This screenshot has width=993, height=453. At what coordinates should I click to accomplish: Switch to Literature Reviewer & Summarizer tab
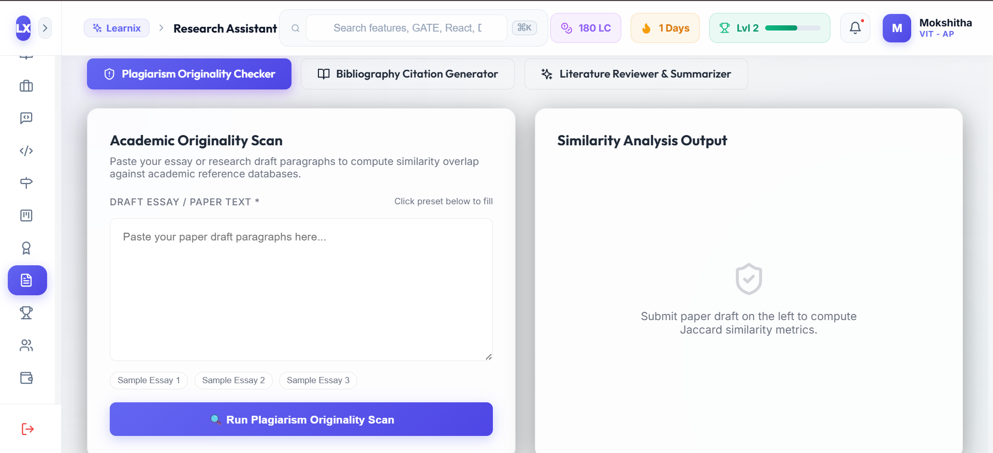636,74
